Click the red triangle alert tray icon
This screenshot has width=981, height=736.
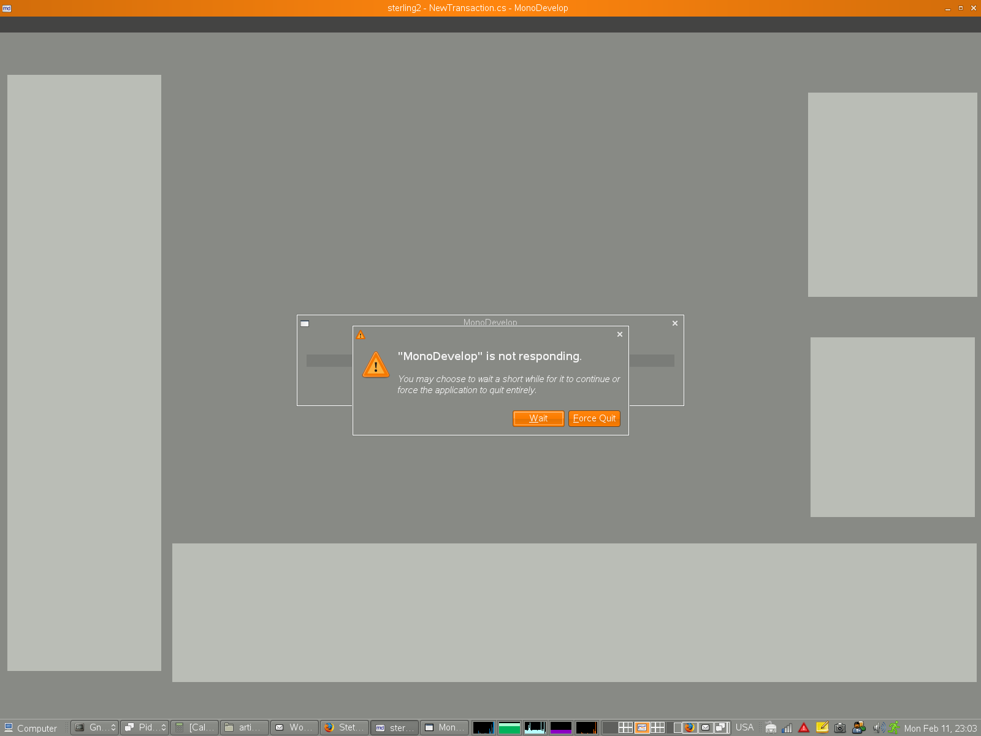(x=804, y=728)
